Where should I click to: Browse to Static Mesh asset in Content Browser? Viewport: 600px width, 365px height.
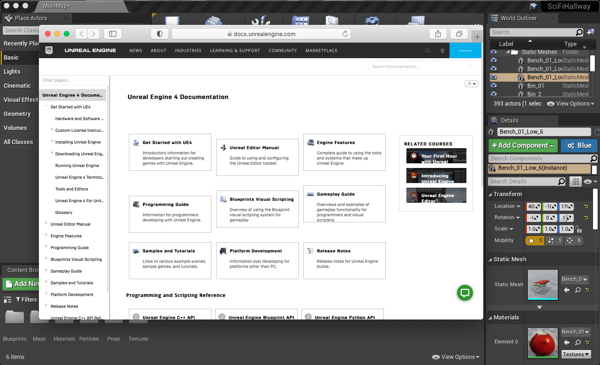pos(578,290)
